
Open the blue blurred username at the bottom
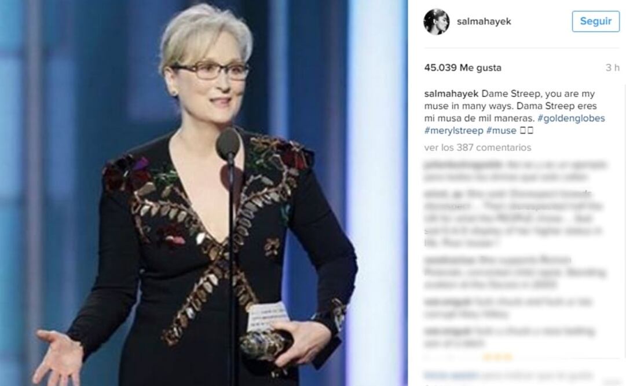tap(451, 375)
